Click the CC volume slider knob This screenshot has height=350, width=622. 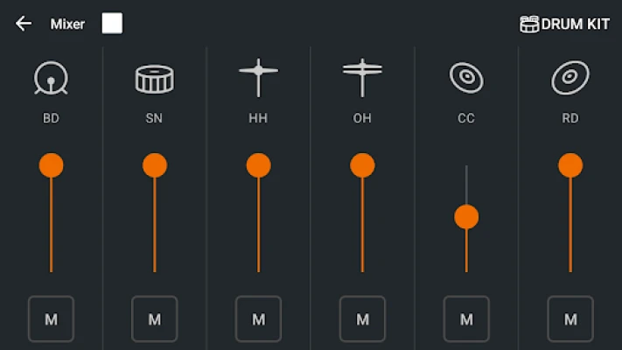[466, 217]
